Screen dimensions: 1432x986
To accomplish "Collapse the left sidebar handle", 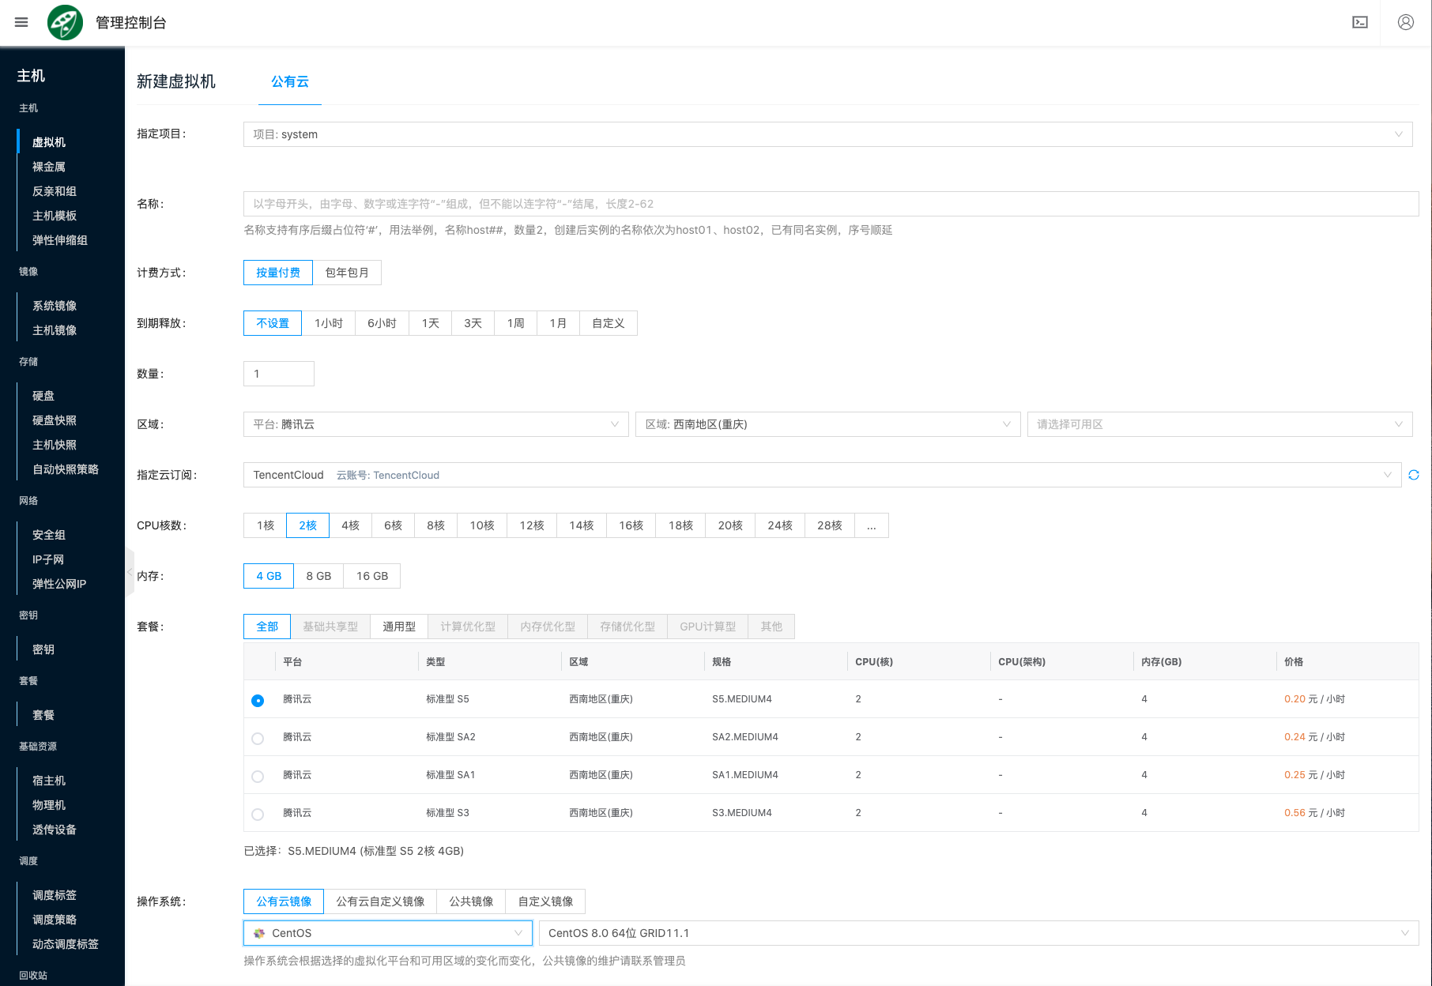I will click(x=130, y=571).
